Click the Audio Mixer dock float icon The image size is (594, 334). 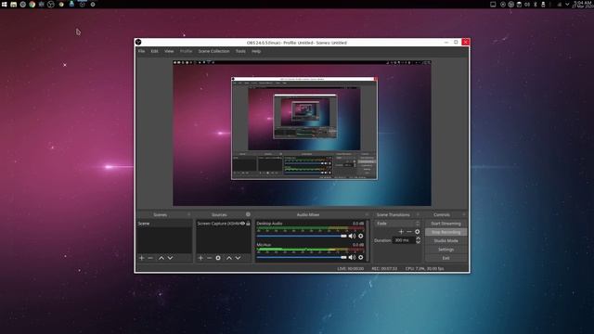coord(367,214)
